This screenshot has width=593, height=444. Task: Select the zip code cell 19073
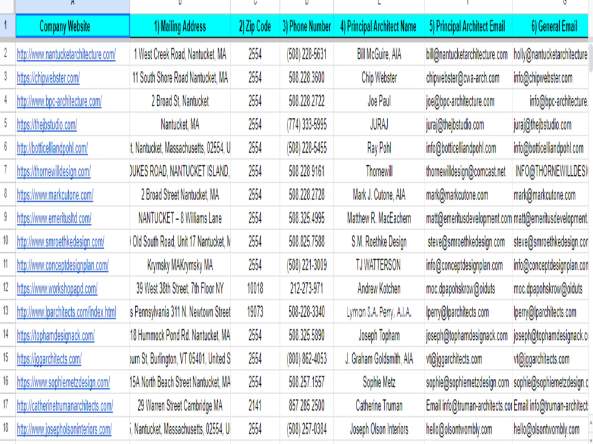point(255,312)
